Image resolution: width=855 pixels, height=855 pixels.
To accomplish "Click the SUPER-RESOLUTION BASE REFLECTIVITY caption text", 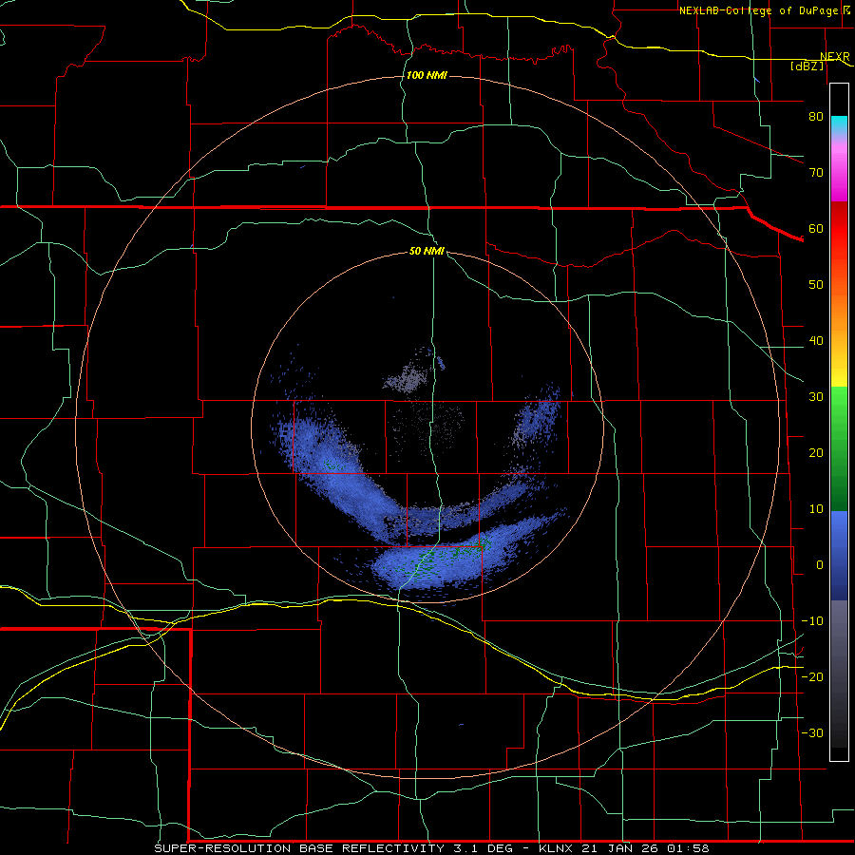I will click(x=299, y=848).
